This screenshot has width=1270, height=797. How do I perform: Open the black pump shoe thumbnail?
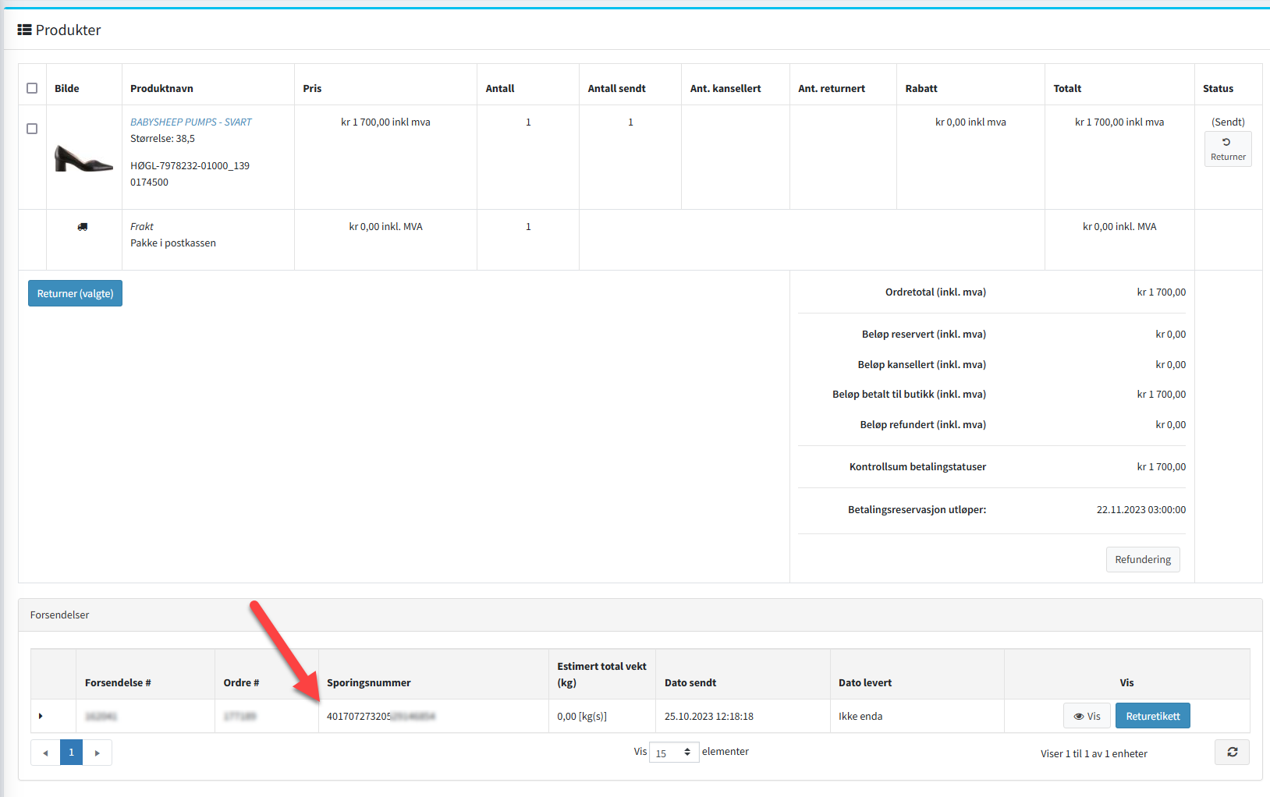pyautogui.click(x=83, y=158)
